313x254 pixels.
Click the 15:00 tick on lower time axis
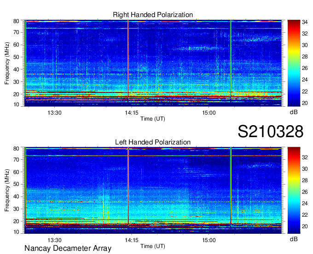coord(209,240)
